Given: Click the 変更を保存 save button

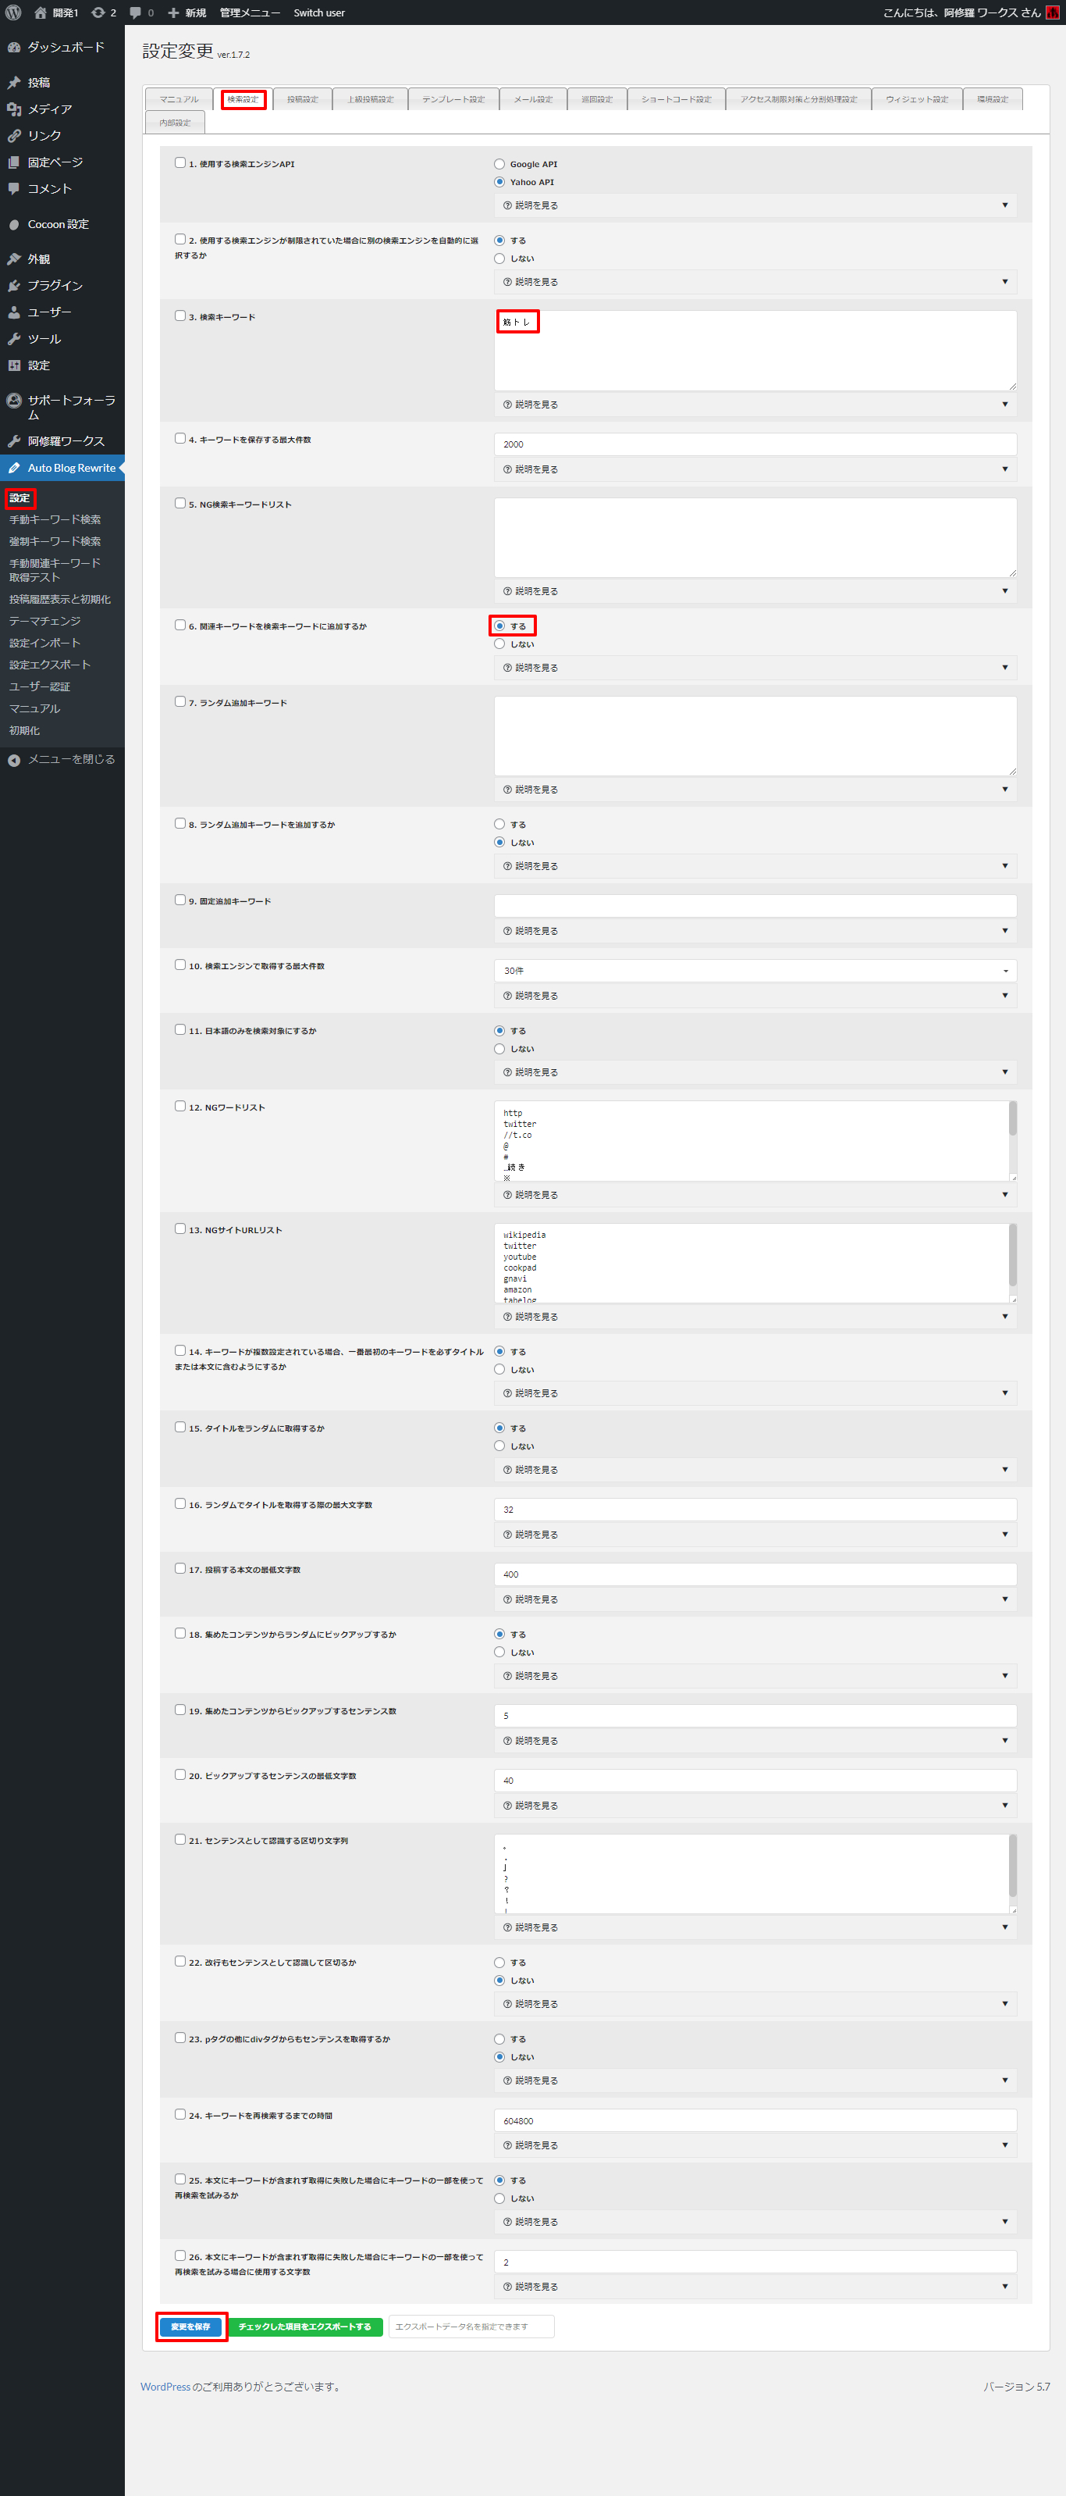Looking at the screenshot, I should [190, 2327].
